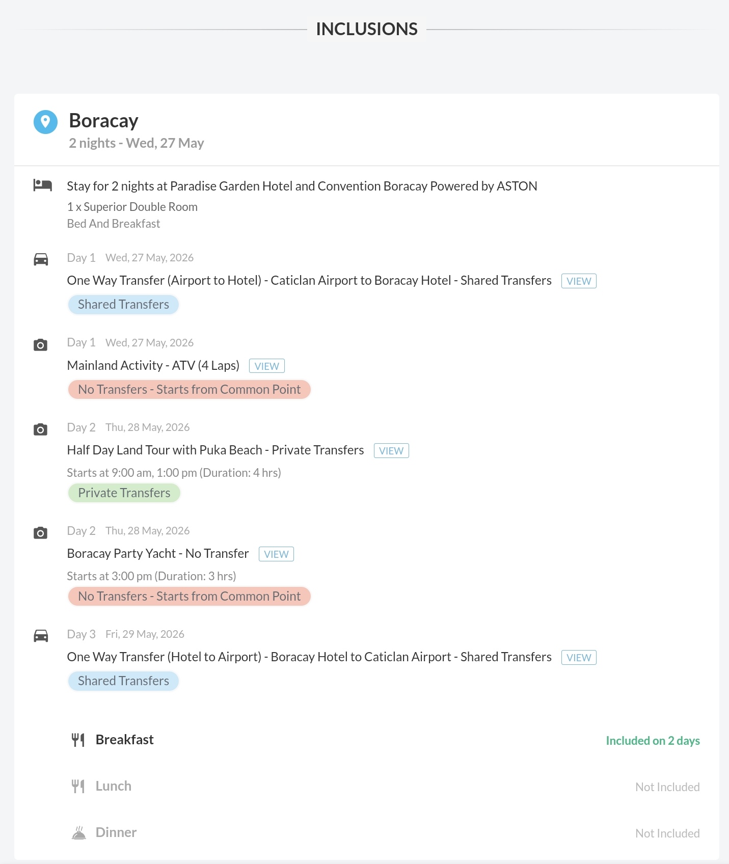This screenshot has height=864, width=729.
Task: Click the Dinner cloche icon
Action: pos(78,832)
